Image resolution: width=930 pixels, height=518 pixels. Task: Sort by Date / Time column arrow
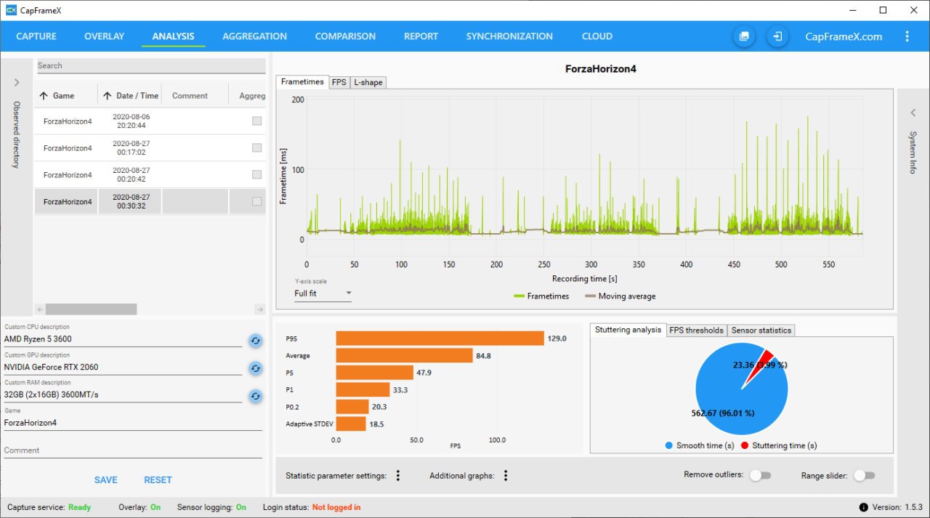[108, 96]
